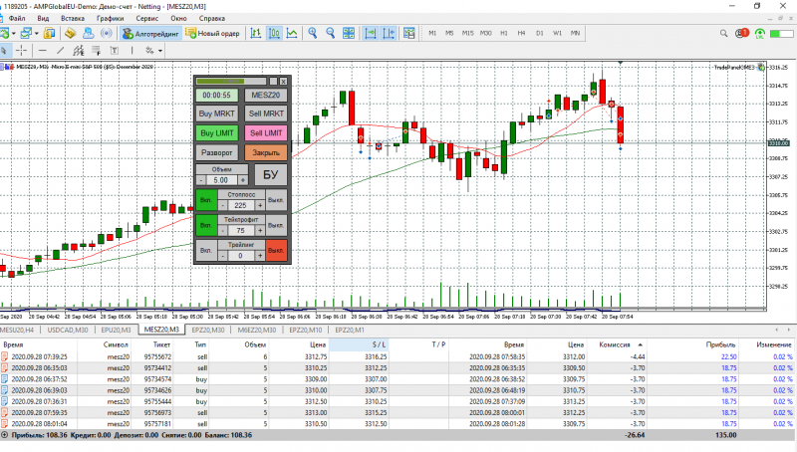Screen dimensions: 797x452
Task: Click the Buy MRKT button
Action: tap(216, 113)
